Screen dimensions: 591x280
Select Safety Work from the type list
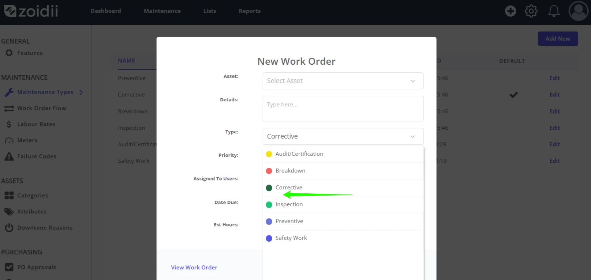coord(343,238)
